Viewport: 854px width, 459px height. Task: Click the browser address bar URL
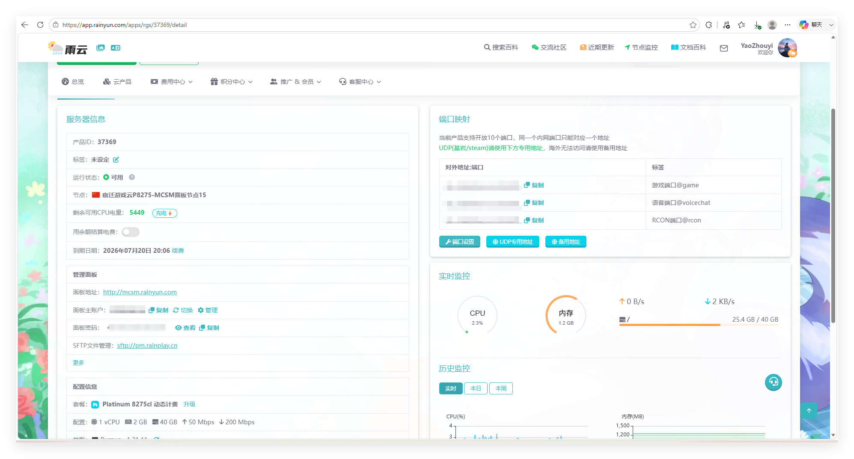125,25
